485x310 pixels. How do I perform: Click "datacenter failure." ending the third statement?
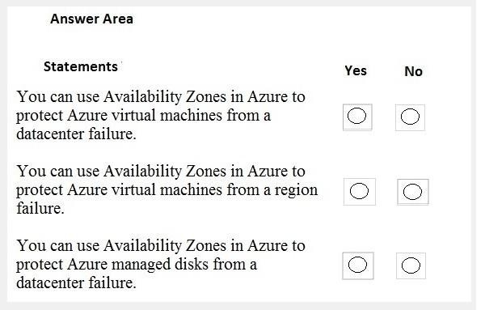pos(77,282)
